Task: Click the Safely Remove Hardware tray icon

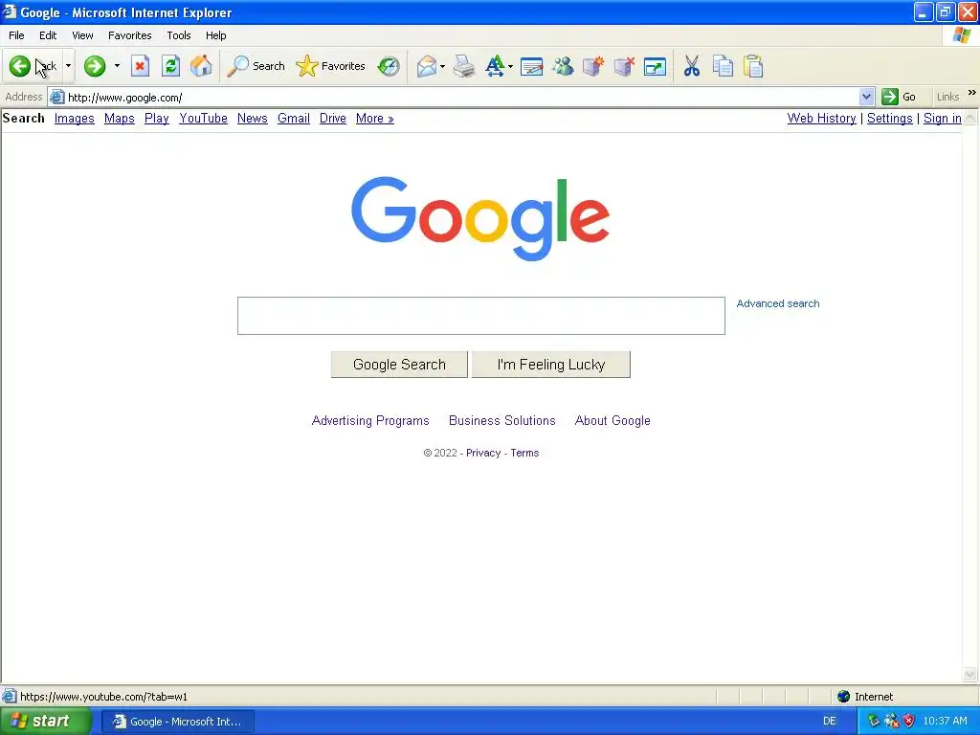Action: [874, 721]
